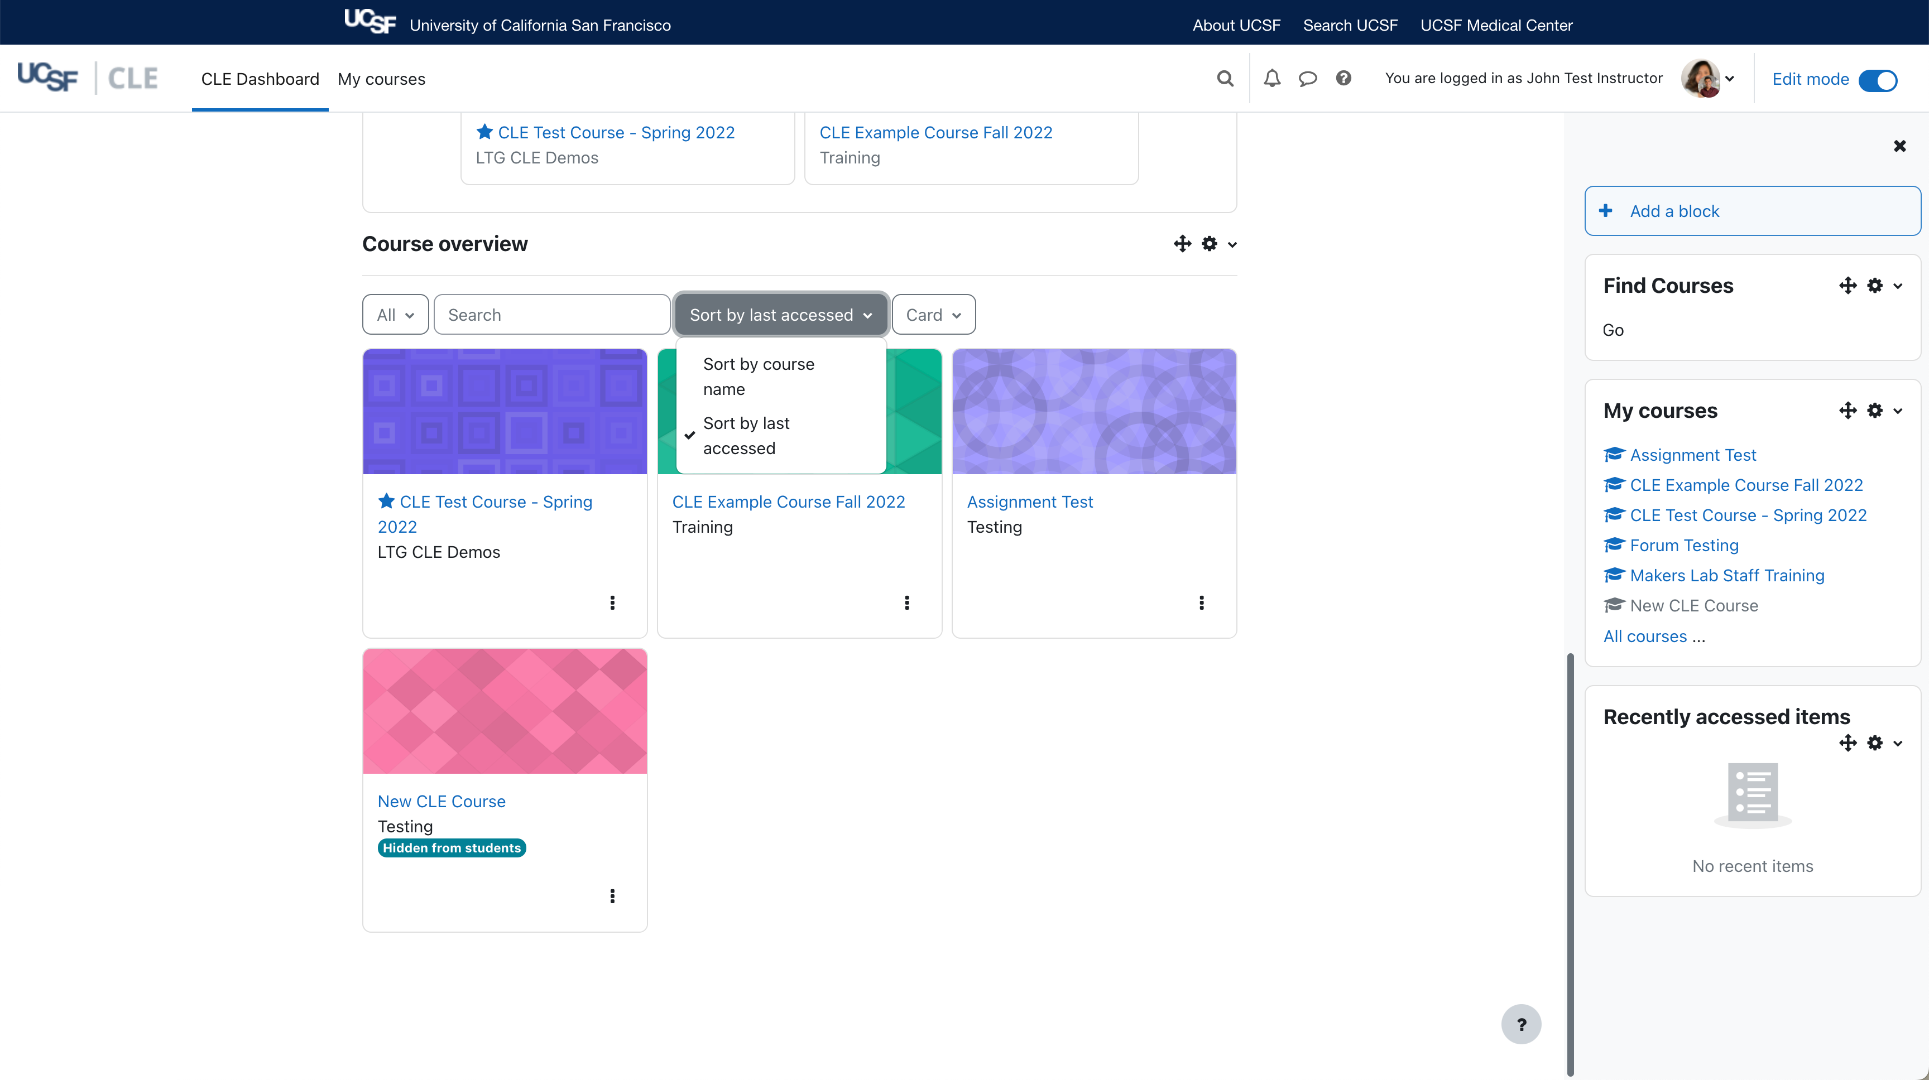The image size is (1929, 1080).
Task: Click the CLE Test Course purple thumbnail
Action: tap(505, 412)
